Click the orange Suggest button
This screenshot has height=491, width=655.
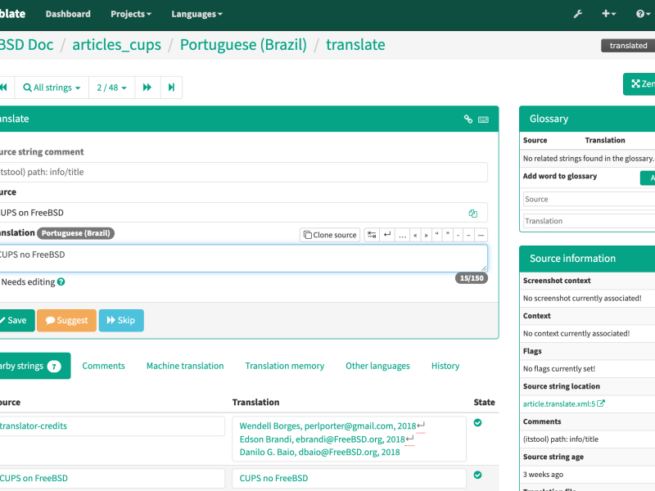point(66,320)
